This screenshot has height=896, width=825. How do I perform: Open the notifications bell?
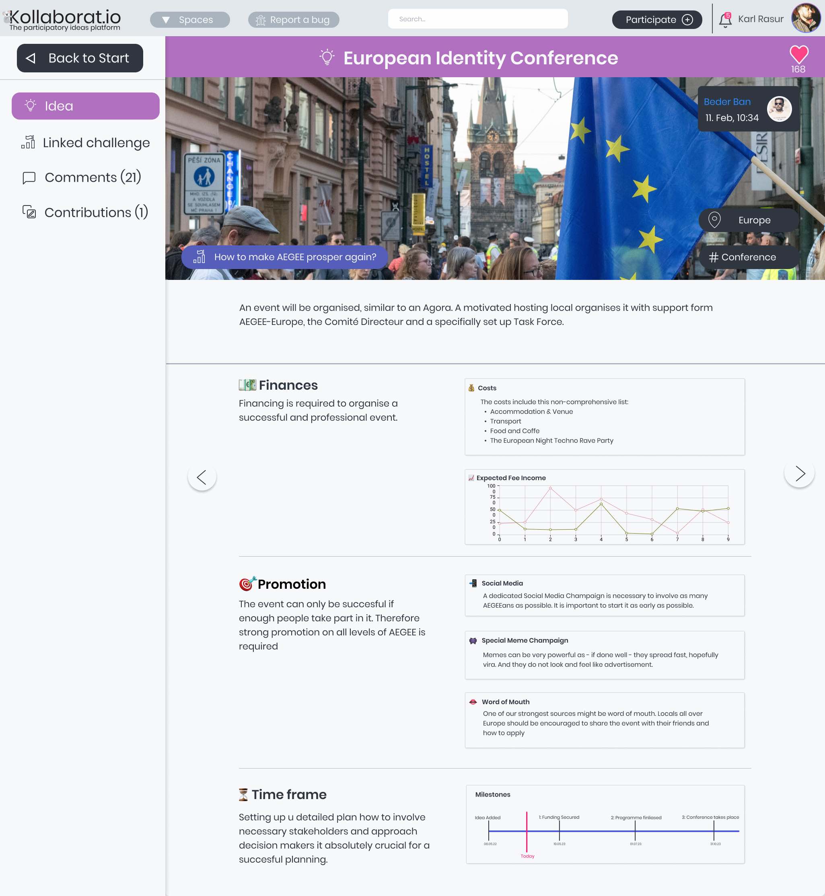pos(725,20)
